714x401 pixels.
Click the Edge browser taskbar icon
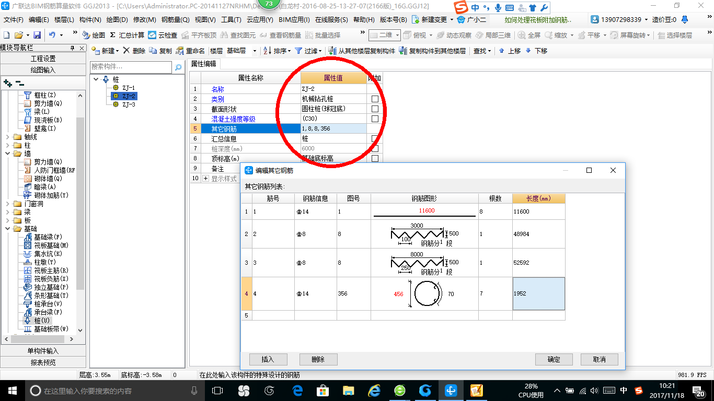pyautogui.click(x=298, y=390)
